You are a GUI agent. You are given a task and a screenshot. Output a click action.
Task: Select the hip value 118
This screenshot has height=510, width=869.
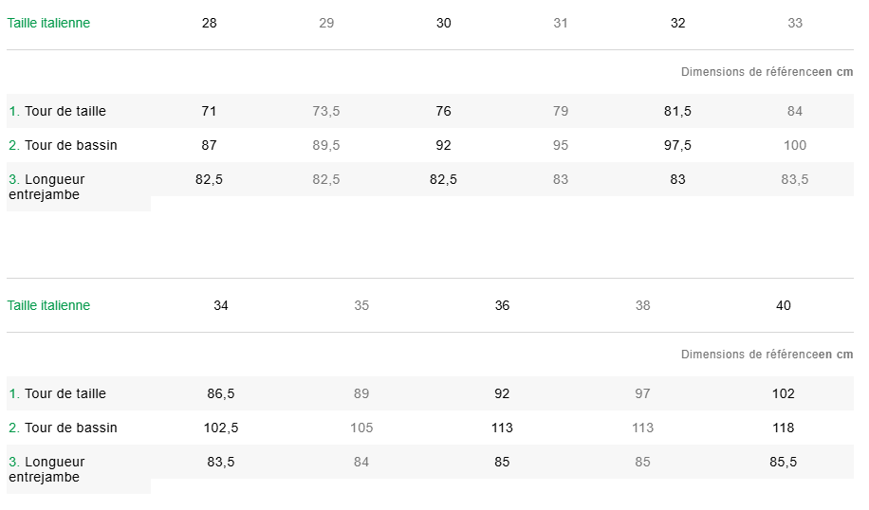coord(783,428)
